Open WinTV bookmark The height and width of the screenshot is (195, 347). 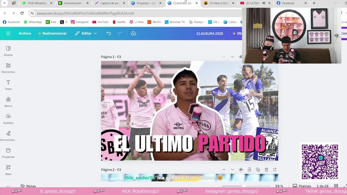click(154, 22)
